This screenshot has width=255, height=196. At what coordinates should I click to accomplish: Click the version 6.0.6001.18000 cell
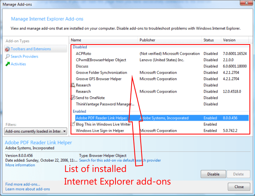pyautogui.click(x=235, y=66)
